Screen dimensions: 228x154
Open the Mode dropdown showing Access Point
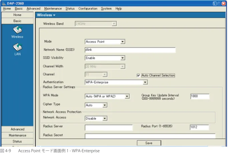[x=105, y=42]
